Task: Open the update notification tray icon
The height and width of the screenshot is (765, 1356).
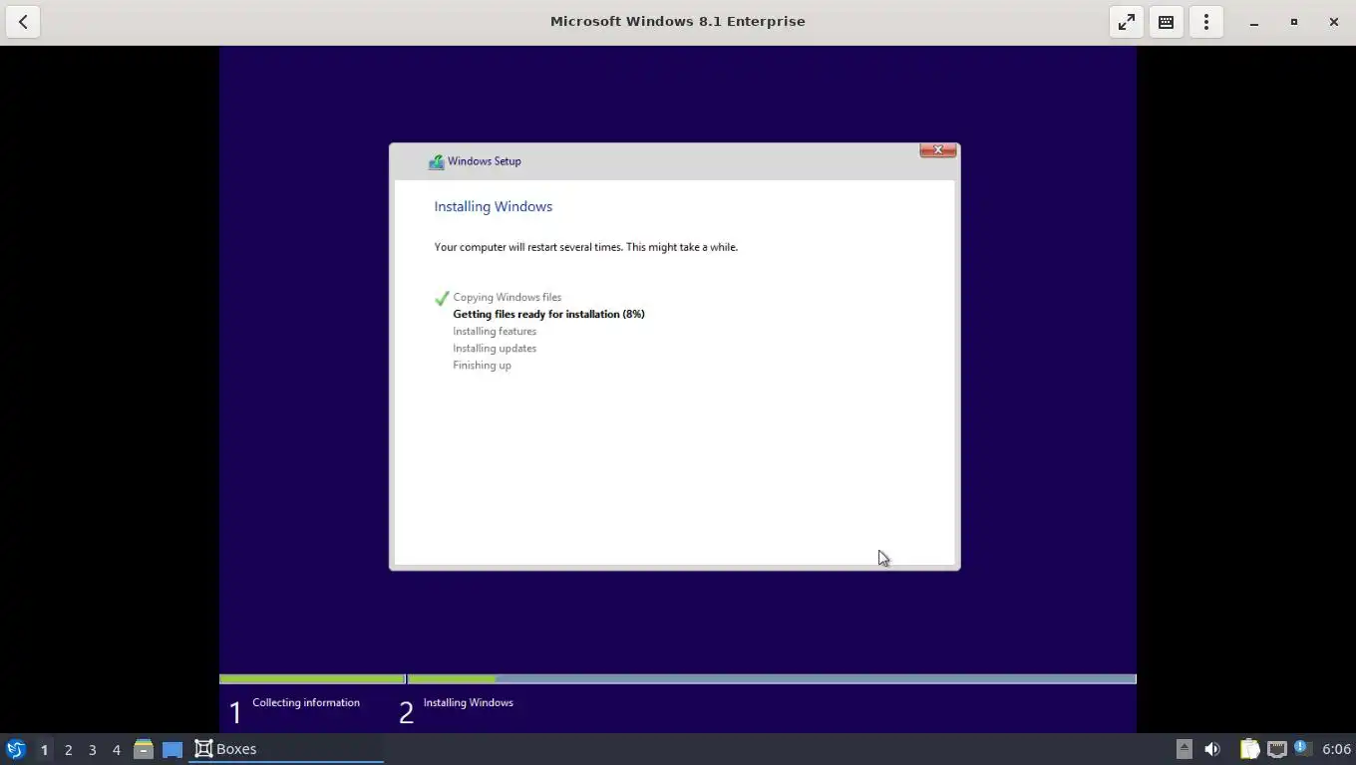Action: 1302,749
